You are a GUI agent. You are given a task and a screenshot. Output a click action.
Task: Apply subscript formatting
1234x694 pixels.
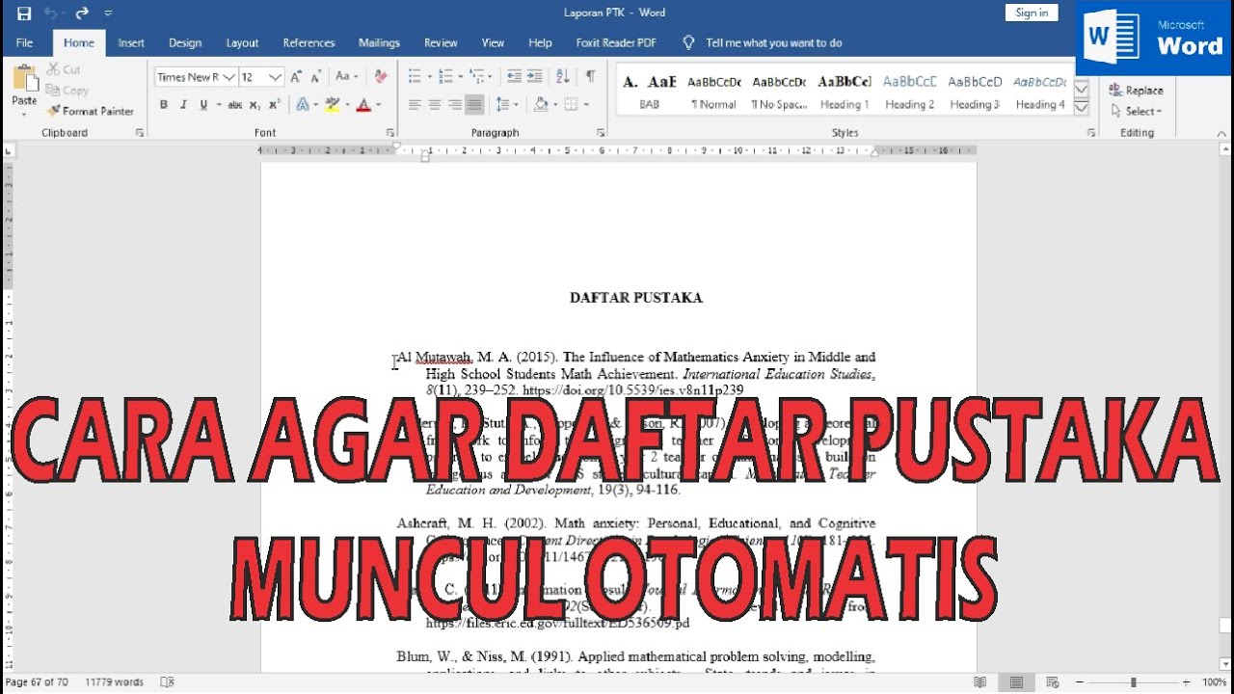click(255, 105)
